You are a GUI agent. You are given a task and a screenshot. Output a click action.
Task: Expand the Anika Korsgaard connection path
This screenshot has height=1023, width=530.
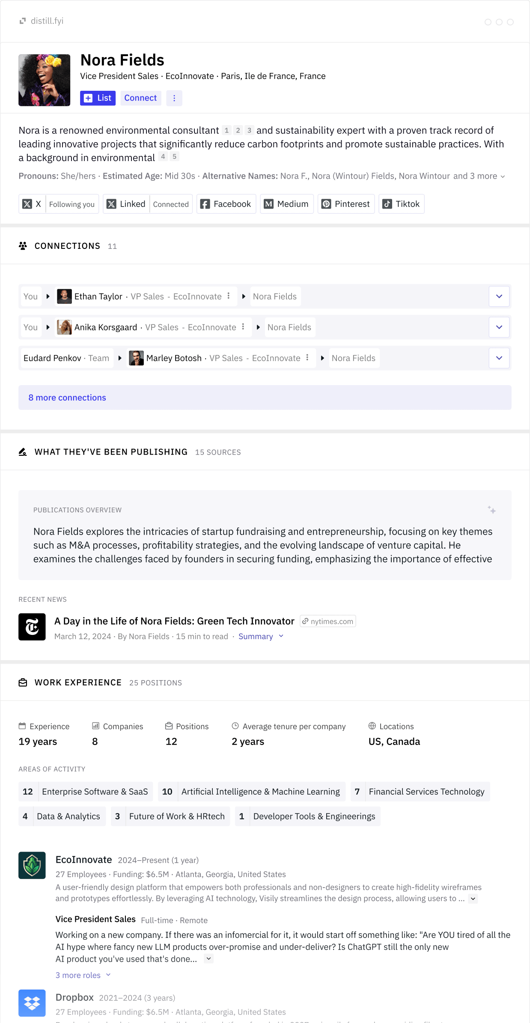tap(499, 327)
